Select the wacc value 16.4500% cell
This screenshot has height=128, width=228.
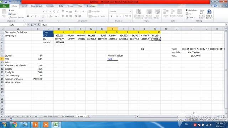point(191,55)
